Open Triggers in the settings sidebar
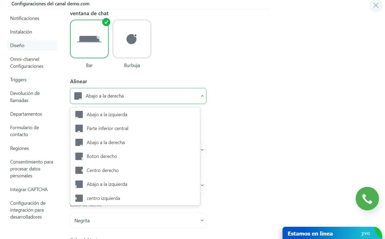Viewport: 385px width, 239px height. (18, 80)
